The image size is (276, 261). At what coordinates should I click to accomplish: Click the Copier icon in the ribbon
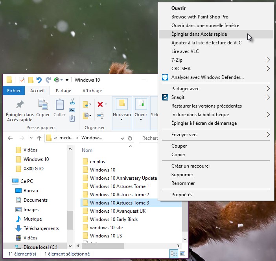(43, 105)
